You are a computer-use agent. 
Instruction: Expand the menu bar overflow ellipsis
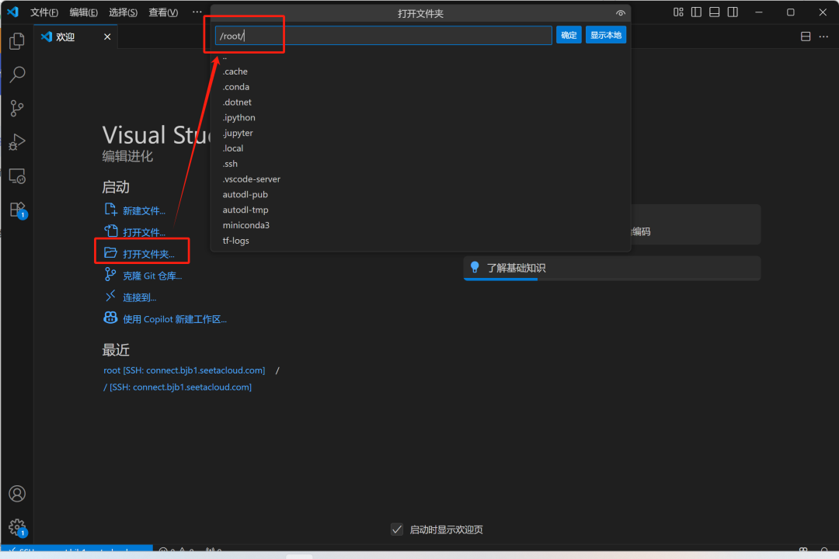pyautogui.click(x=197, y=12)
